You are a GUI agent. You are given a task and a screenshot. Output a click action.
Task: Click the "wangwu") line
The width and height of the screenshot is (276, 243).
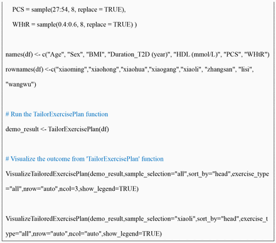(x=21, y=84)
